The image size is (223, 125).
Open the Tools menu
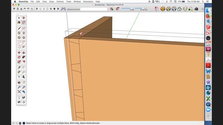(x=69, y=1)
